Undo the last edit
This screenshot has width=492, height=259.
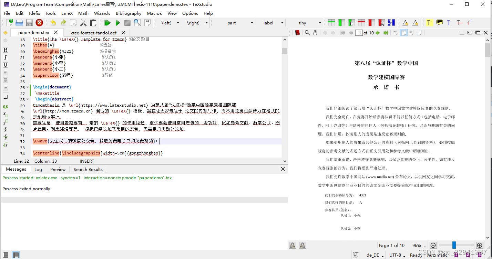(x=53, y=23)
